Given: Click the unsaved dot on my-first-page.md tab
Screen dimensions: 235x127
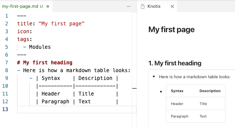Looking at the screenshot, I should 48,6.
